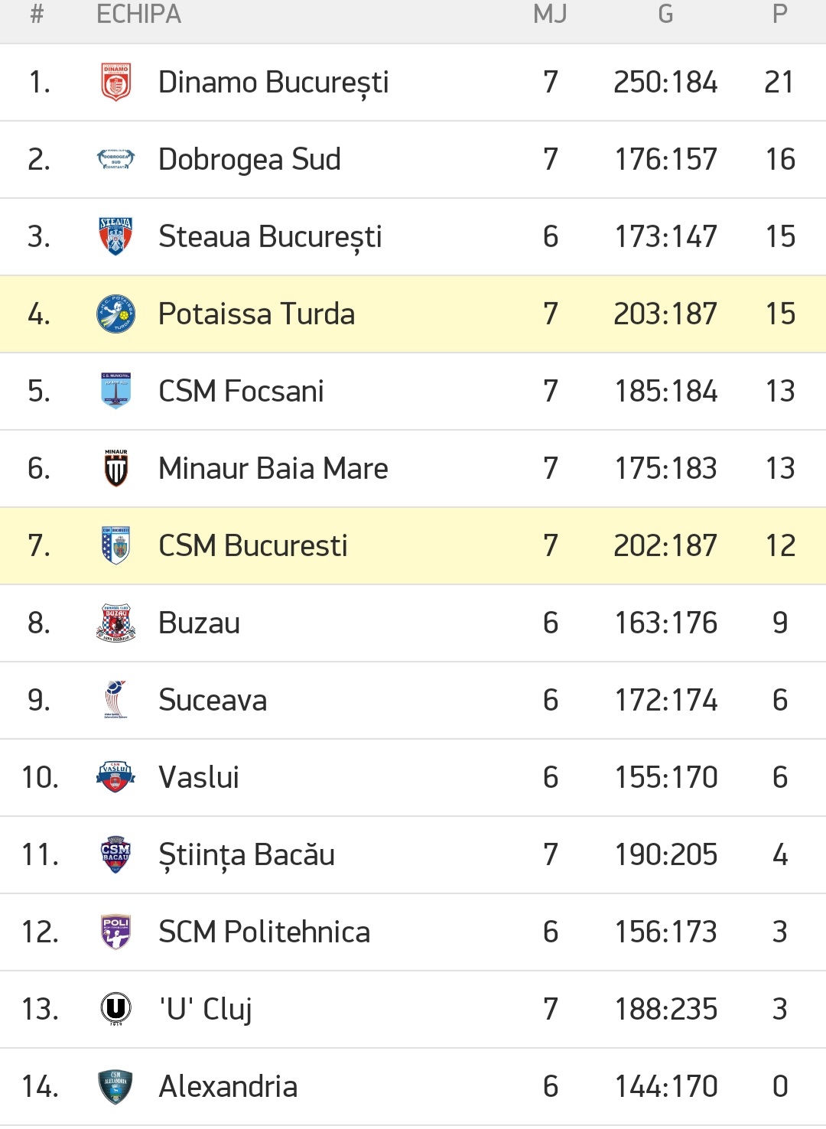The image size is (826, 1129).
Task: Open the Suceava team page link
Action: click(213, 700)
